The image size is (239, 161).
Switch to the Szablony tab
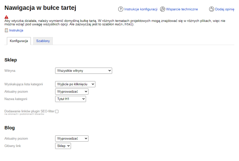point(43,41)
